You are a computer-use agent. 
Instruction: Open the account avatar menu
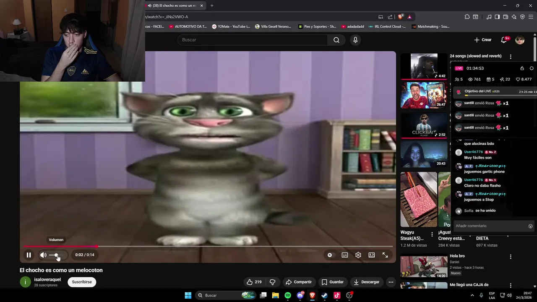(520, 40)
